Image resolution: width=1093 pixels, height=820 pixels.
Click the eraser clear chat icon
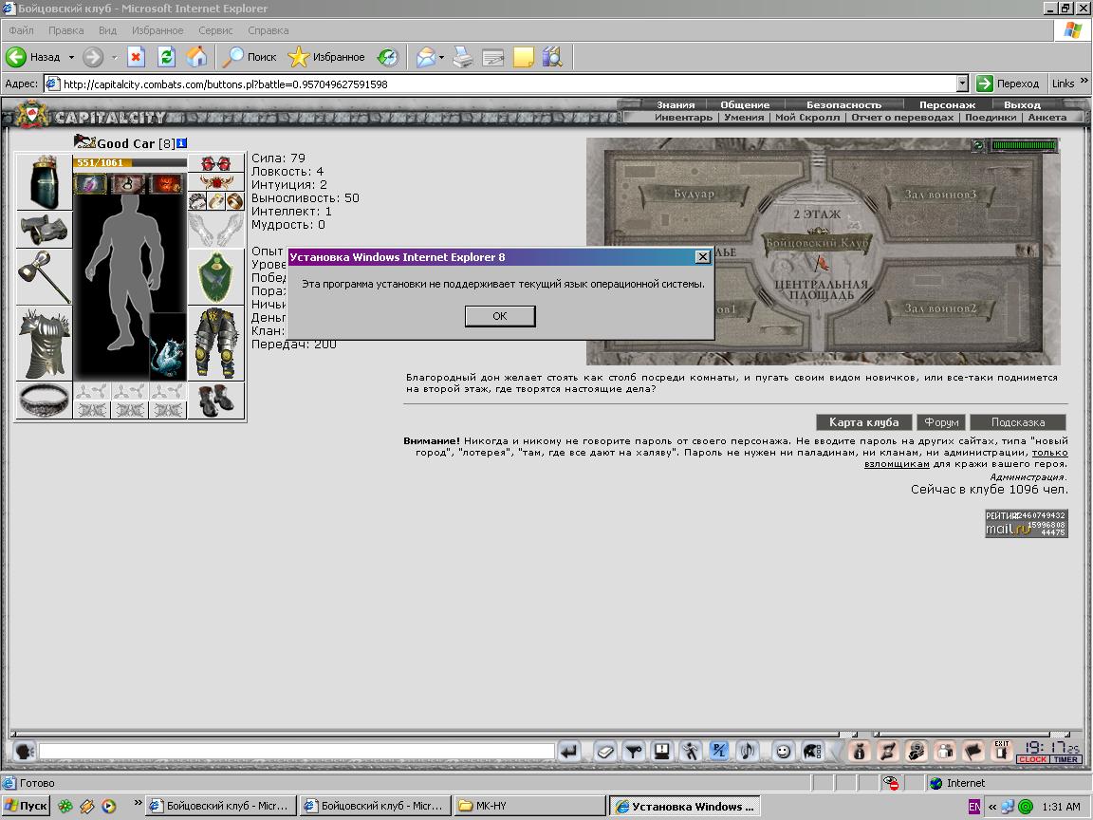605,751
